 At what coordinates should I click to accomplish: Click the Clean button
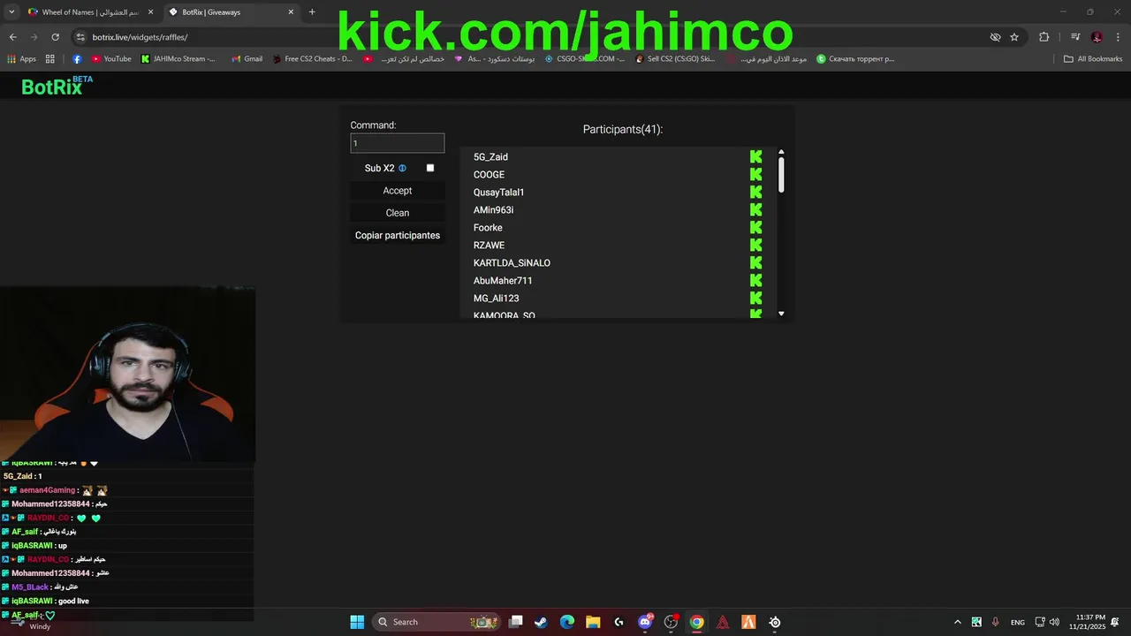point(398,213)
